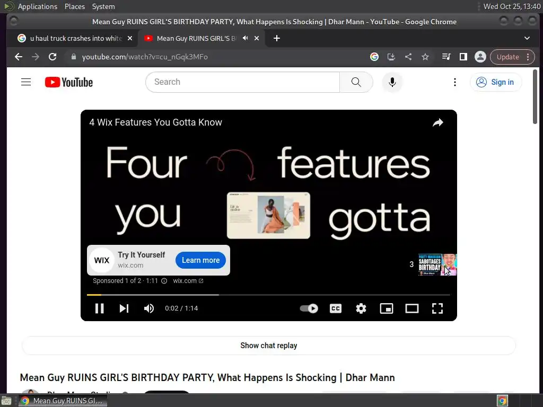This screenshot has width=543, height=407.
Task: Focus the YouTube Search field
Action: pos(242,82)
